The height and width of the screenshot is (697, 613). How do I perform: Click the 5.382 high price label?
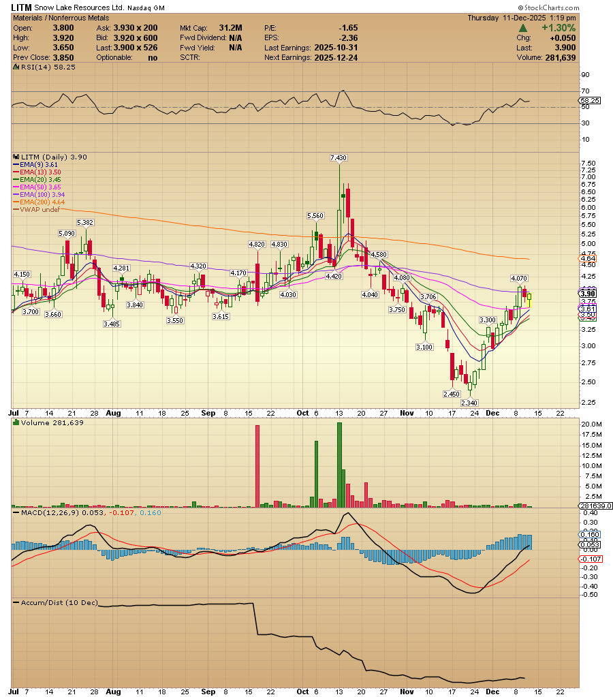[x=85, y=222]
